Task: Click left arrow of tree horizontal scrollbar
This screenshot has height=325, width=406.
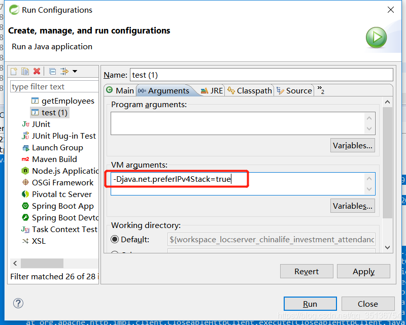Action: point(15,264)
